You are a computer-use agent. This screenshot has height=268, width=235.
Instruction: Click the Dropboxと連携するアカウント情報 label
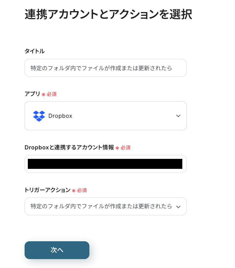click(69, 148)
